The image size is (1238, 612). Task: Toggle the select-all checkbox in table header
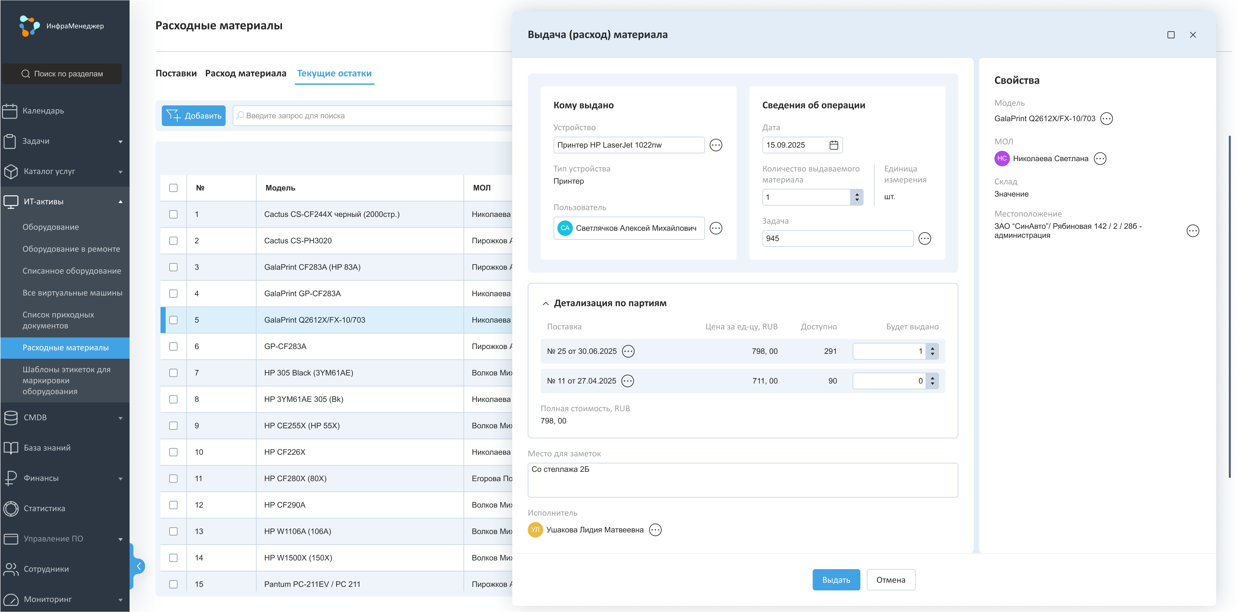point(173,188)
